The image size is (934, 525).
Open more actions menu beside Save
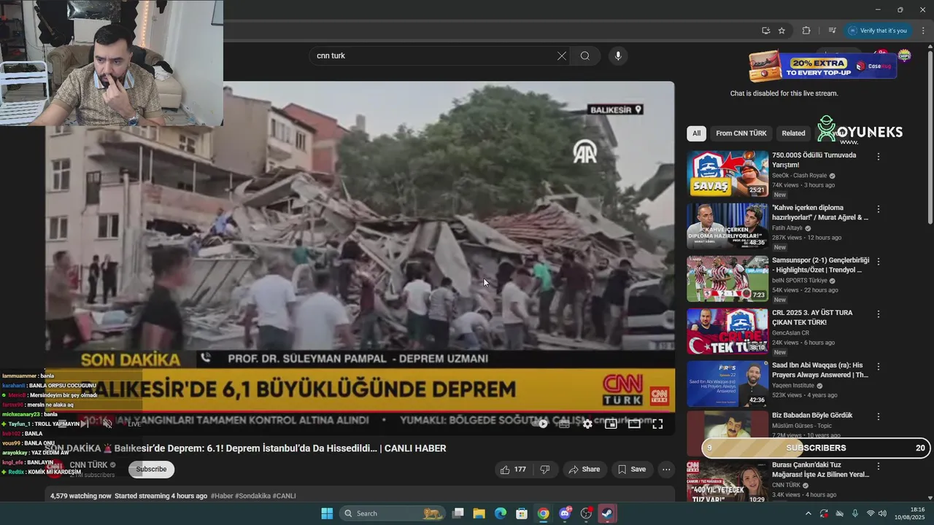coord(666,470)
